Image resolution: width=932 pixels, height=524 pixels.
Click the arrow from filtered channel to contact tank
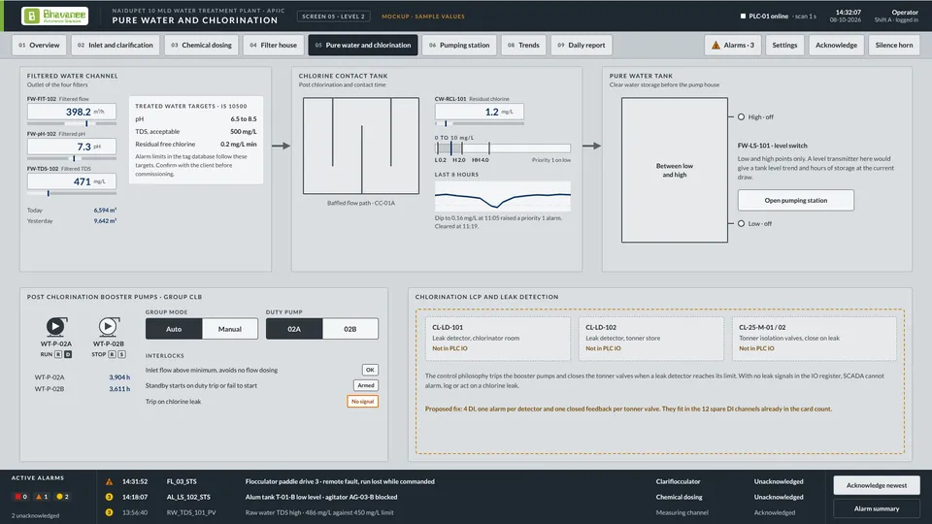(x=282, y=146)
